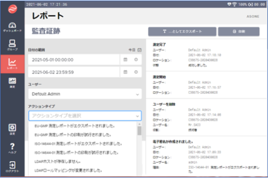
Task: Click the Today (今日) shortcut
Action: click(132, 50)
